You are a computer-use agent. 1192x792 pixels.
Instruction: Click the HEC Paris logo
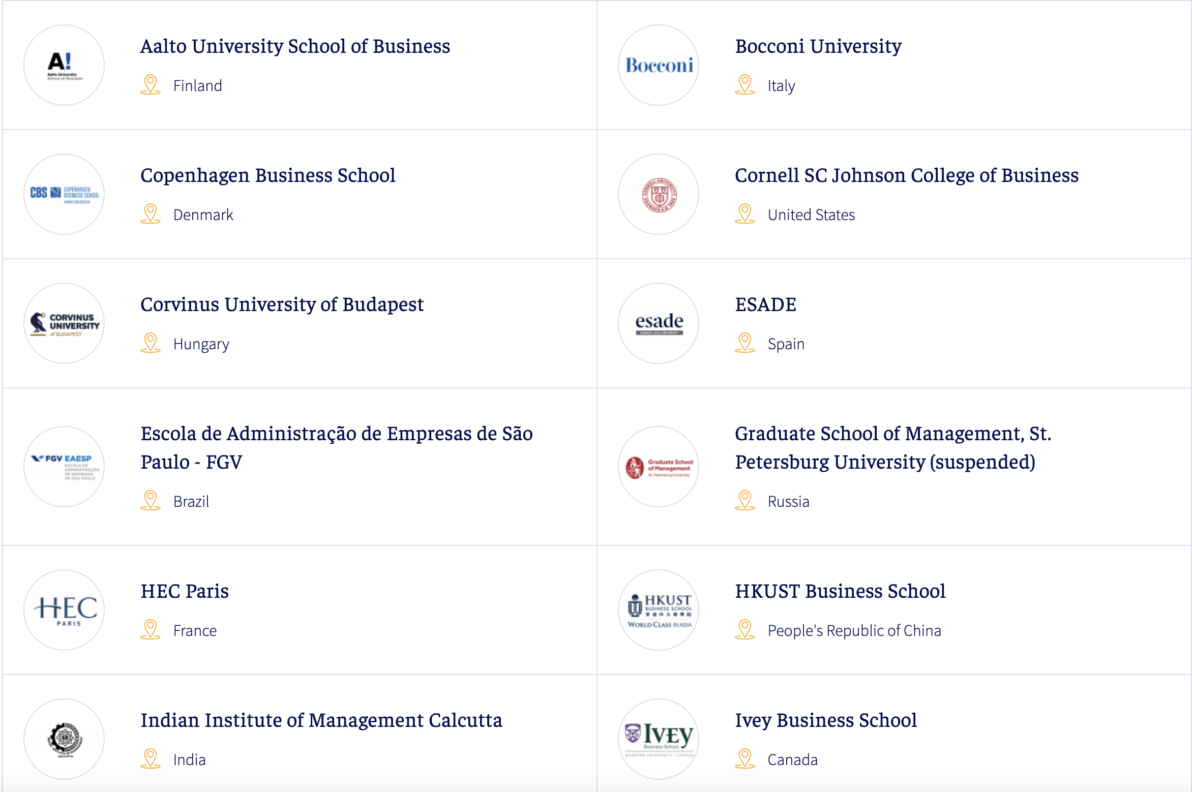64,610
